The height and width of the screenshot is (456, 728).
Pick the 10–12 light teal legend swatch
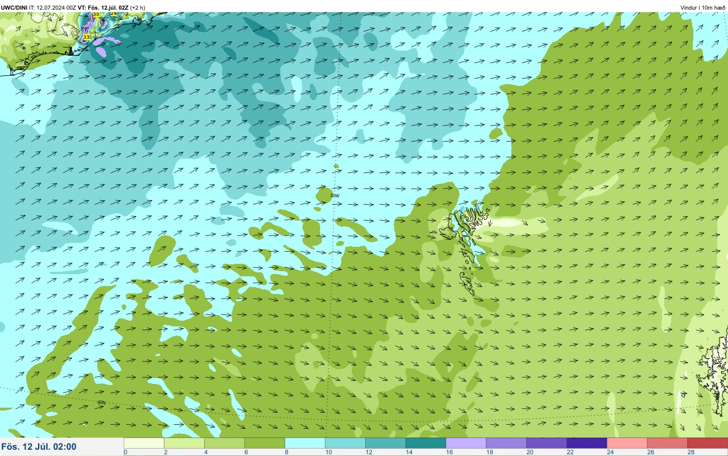tap(345, 443)
